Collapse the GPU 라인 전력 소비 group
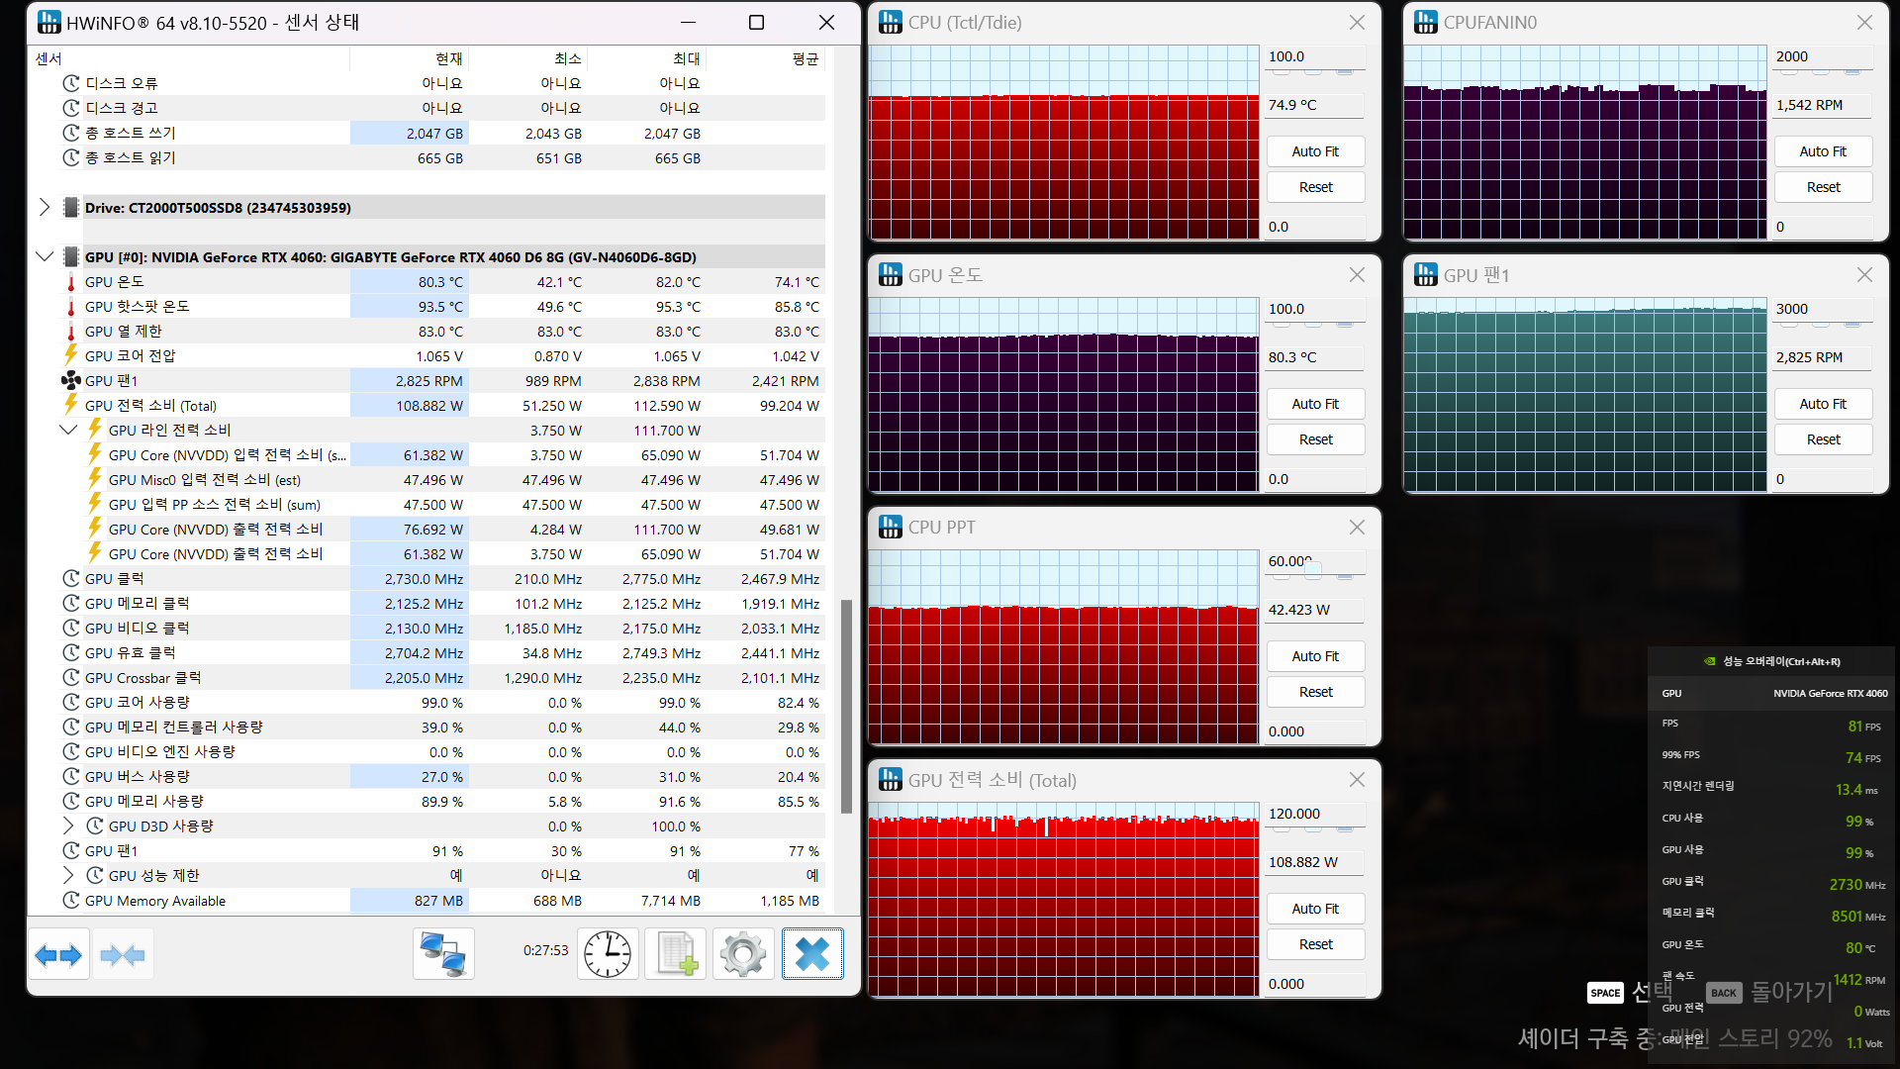1900x1069 pixels. pos(68,431)
